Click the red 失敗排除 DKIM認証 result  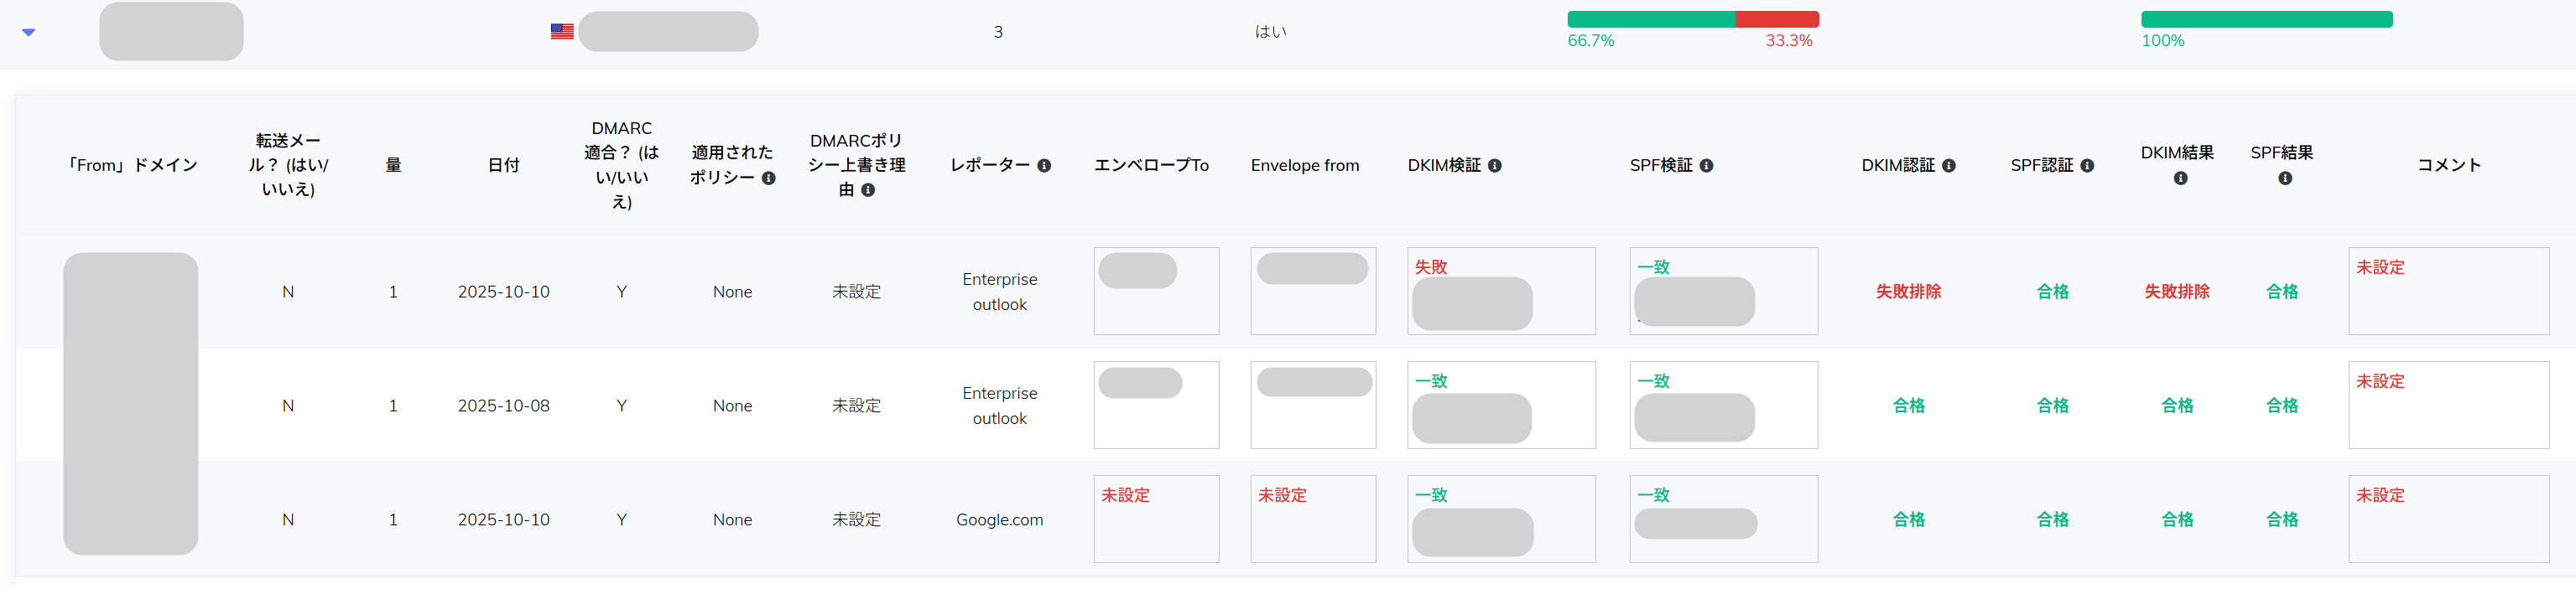click(x=1908, y=292)
